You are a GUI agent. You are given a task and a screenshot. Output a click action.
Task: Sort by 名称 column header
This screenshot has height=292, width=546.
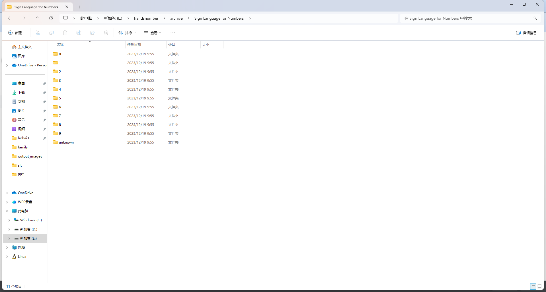click(x=60, y=44)
